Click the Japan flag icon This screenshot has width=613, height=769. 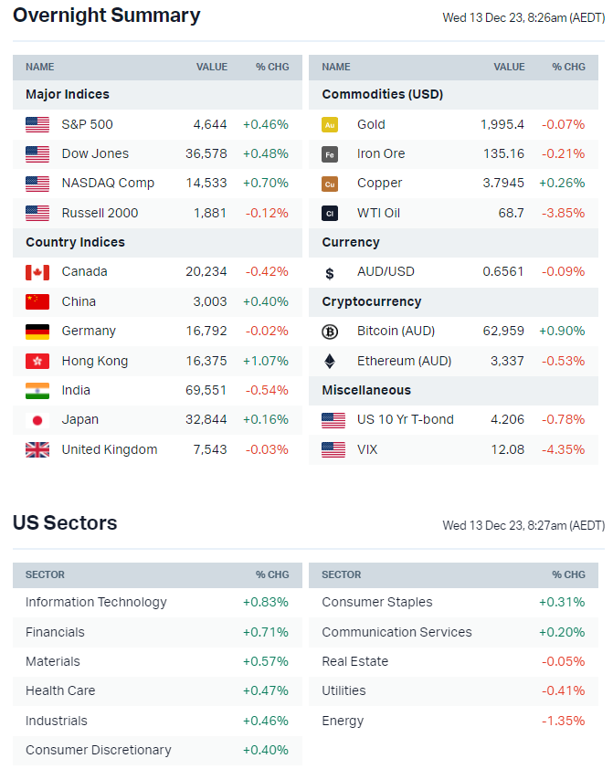coord(37,420)
